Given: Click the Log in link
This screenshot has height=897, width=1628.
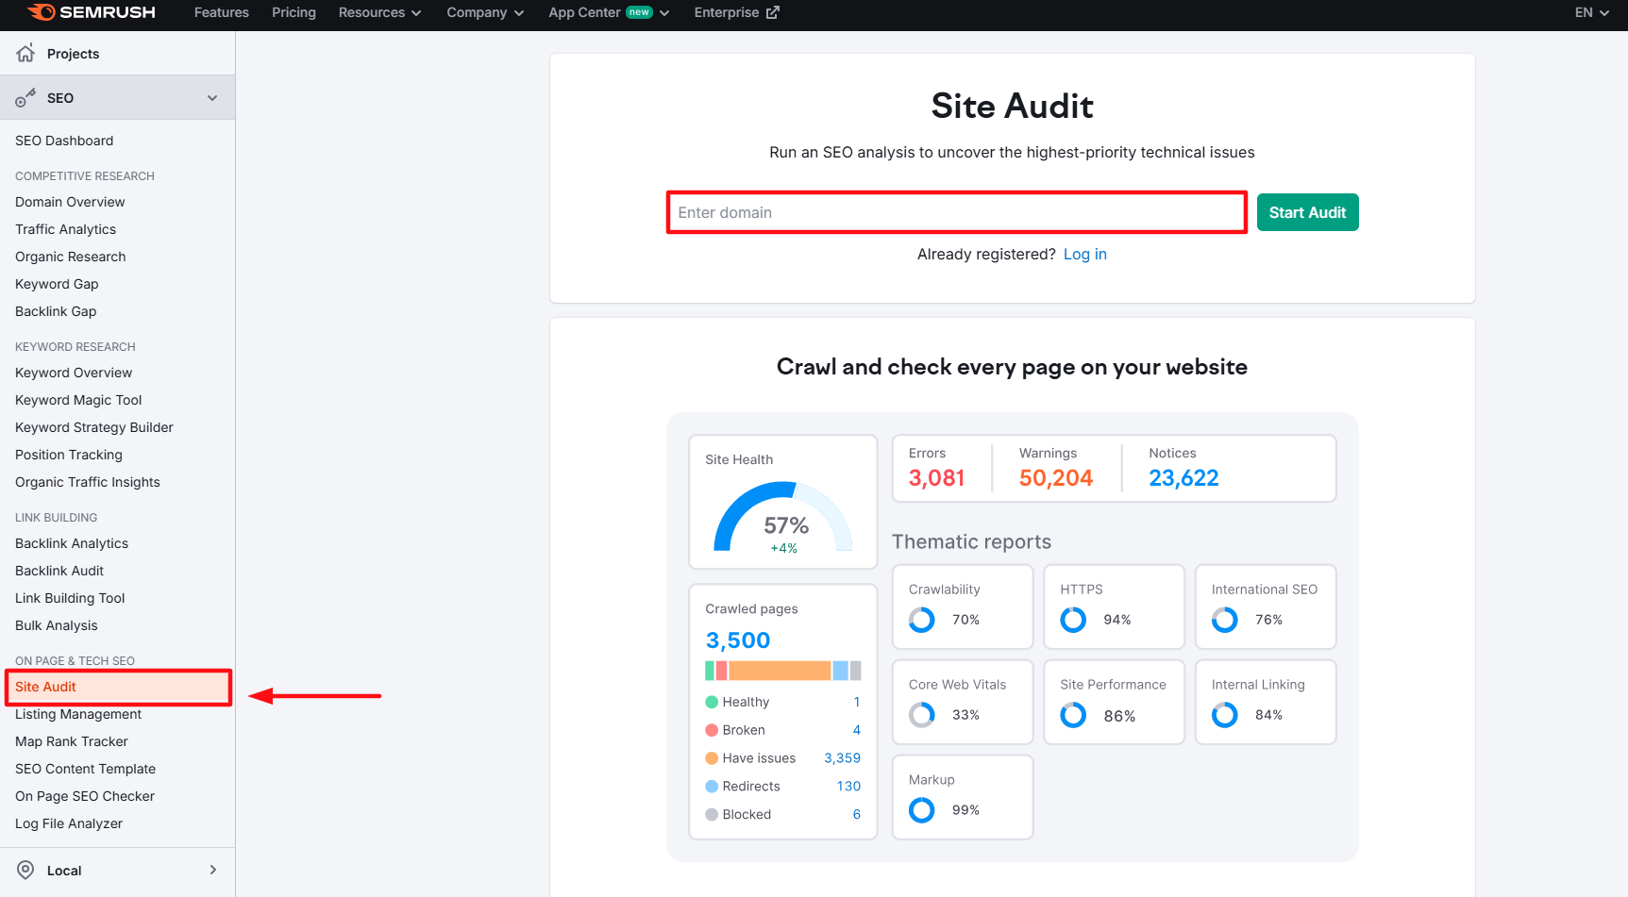Looking at the screenshot, I should point(1084,254).
